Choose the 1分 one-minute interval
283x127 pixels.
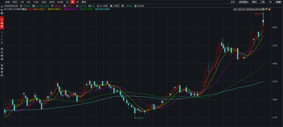[x=22, y=2]
